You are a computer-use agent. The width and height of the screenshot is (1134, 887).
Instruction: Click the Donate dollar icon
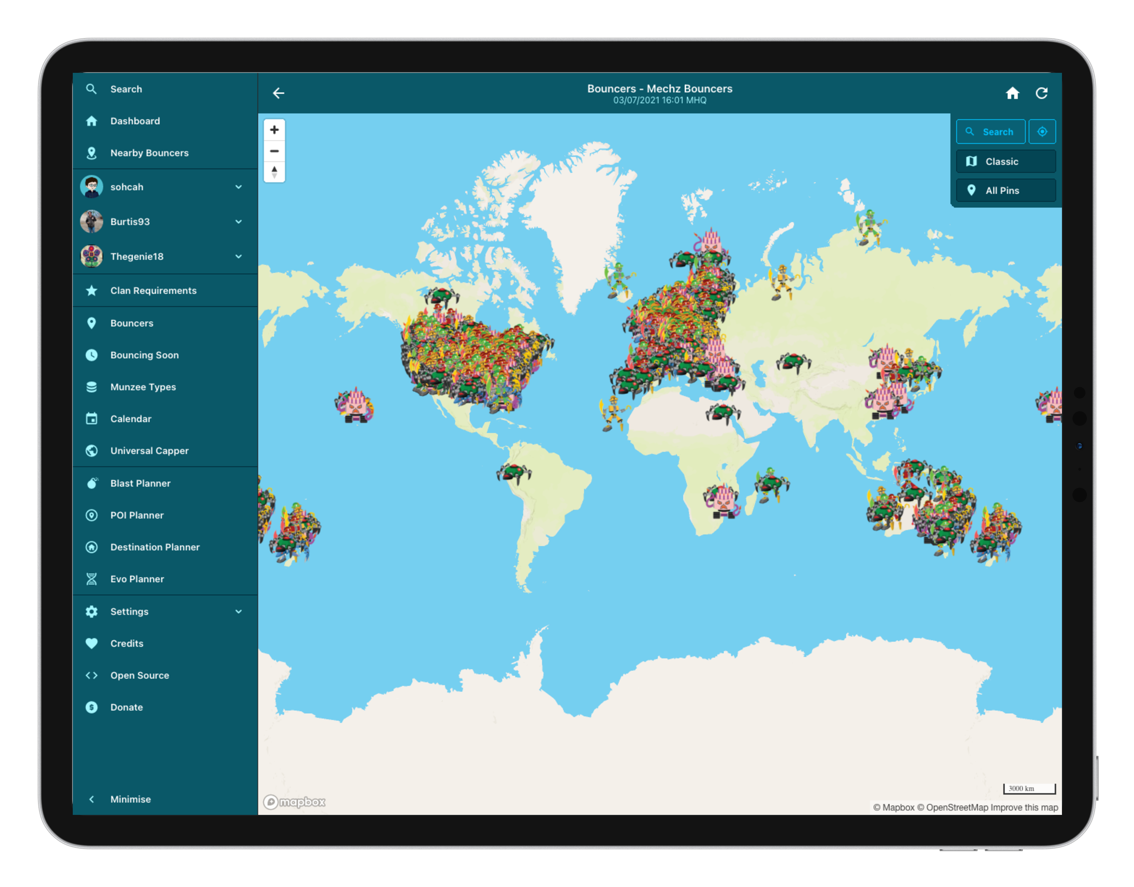point(91,707)
